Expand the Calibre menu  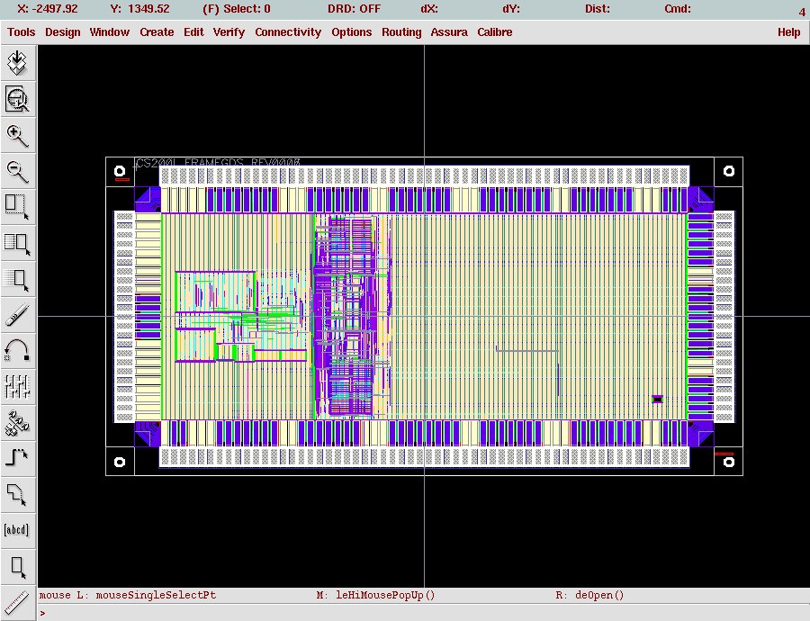click(x=494, y=32)
